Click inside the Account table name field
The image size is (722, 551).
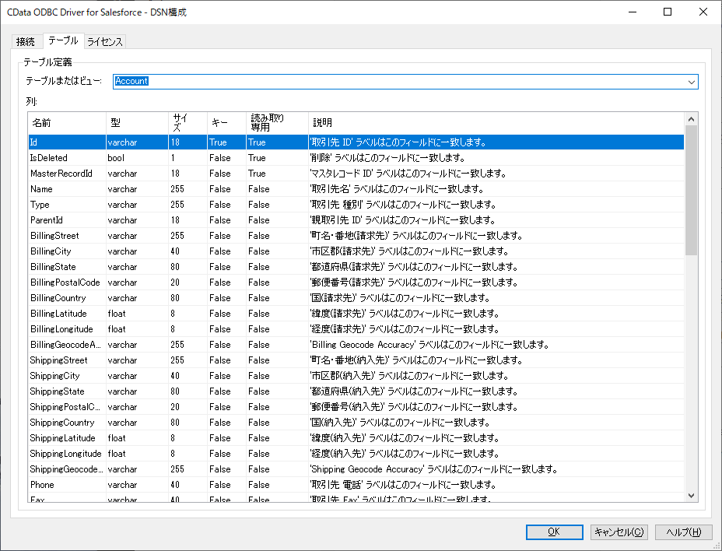coord(399,82)
